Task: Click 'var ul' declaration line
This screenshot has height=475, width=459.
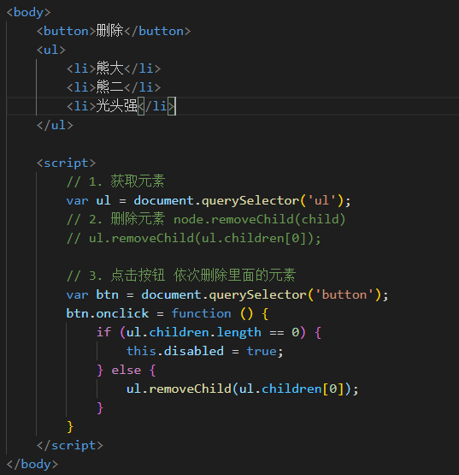Action: 209,200
